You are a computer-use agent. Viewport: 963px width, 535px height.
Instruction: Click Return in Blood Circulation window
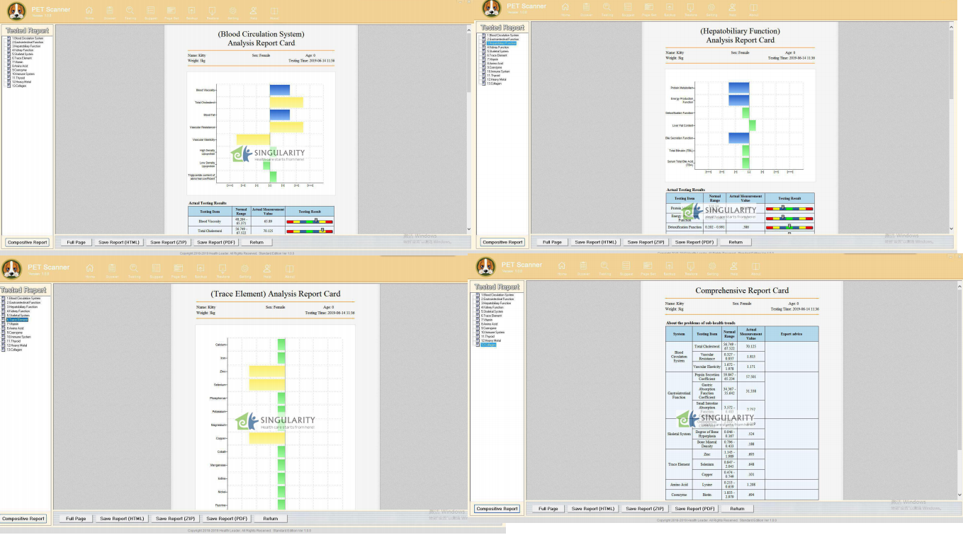click(x=257, y=242)
